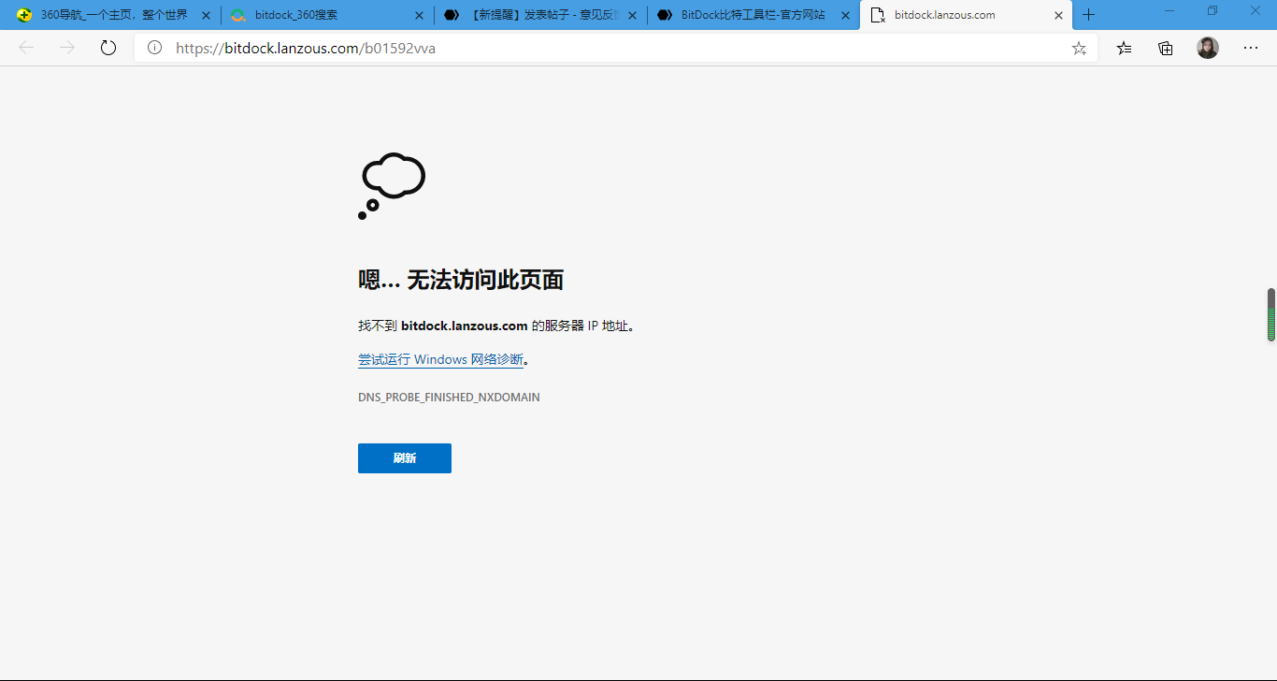Open Settings and more ellipsis menu
Viewport: 1277px width, 681px height.
point(1251,48)
